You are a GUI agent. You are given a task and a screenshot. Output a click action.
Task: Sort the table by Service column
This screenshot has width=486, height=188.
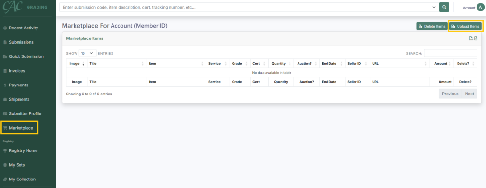pyautogui.click(x=218, y=63)
